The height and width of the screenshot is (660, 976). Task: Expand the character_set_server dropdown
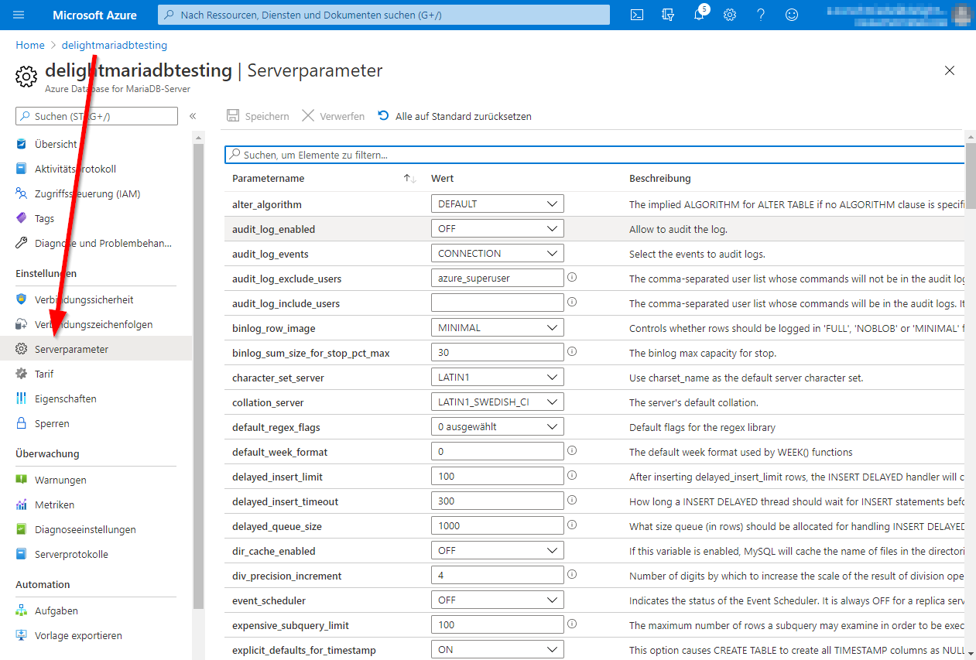[x=497, y=378]
